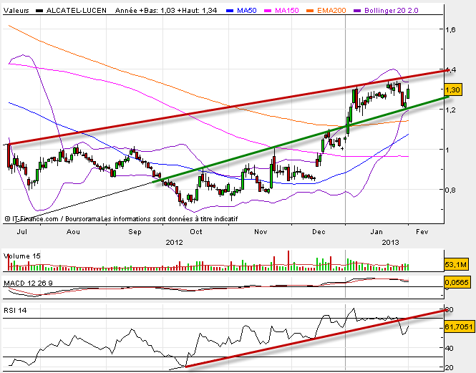Click the RSI value tag 61,7051
This screenshot has width=476, height=373.
pyautogui.click(x=459, y=324)
